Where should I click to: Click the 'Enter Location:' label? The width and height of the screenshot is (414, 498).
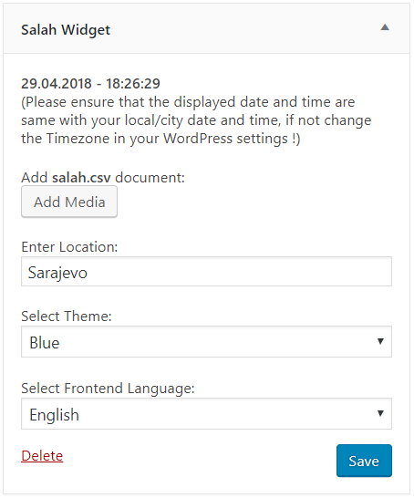coord(69,247)
